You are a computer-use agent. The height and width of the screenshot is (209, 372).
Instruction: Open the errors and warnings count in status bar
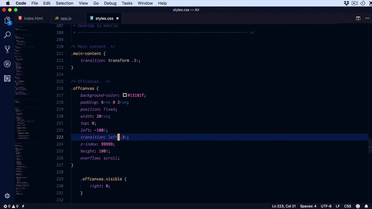11,206
